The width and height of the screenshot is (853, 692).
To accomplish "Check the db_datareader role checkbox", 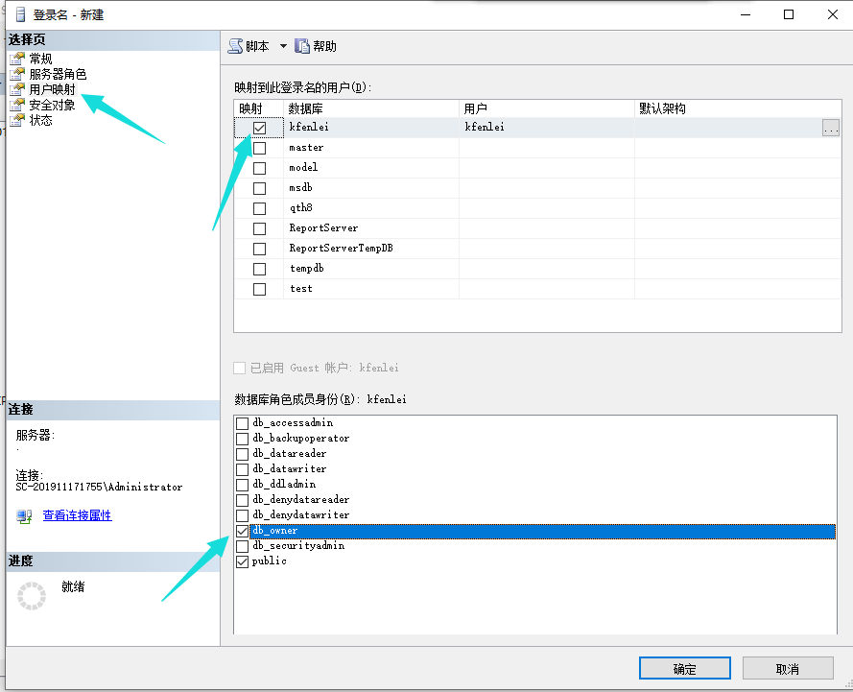I will pyautogui.click(x=242, y=454).
